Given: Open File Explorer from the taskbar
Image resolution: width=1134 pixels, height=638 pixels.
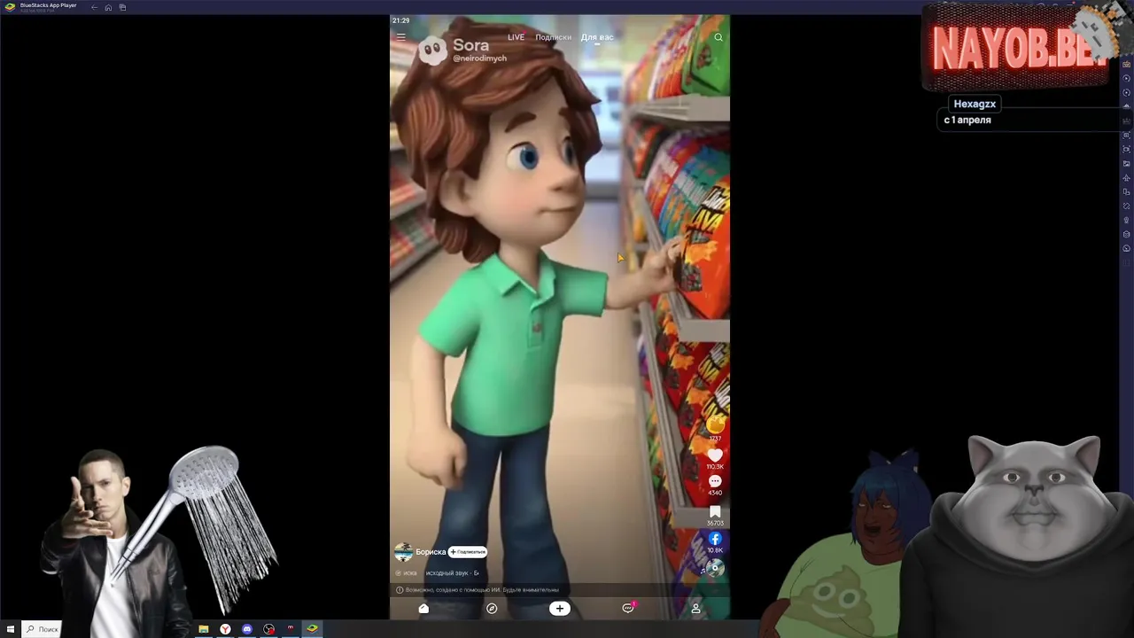Looking at the screenshot, I should [204, 629].
